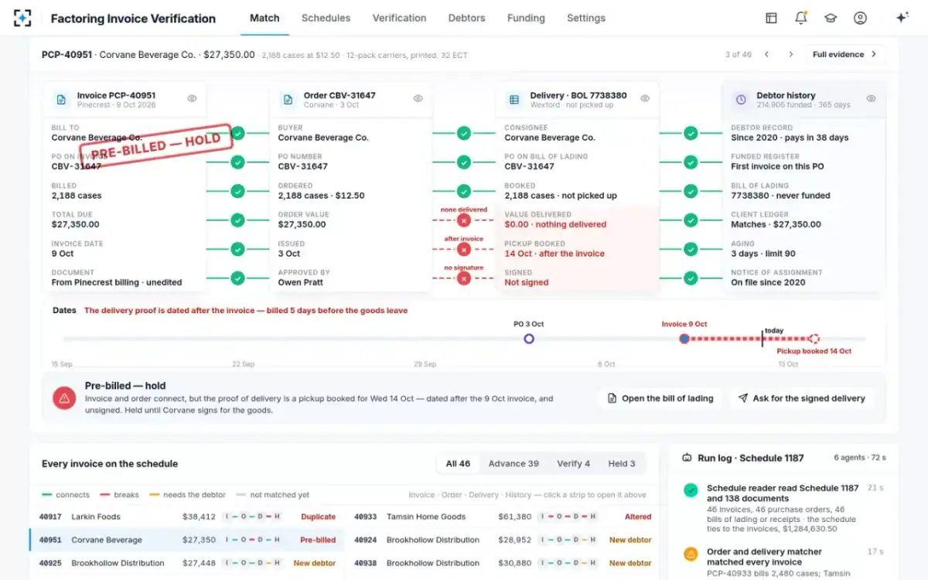The height and width of the screenshot is (580, 928).
Task: Click the Run log robot icon
Action: point(687,458)
